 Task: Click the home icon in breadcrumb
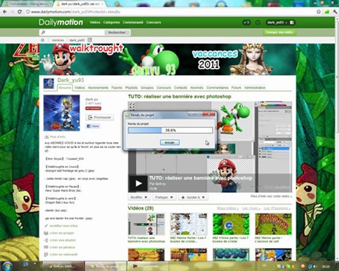[43, 40]
